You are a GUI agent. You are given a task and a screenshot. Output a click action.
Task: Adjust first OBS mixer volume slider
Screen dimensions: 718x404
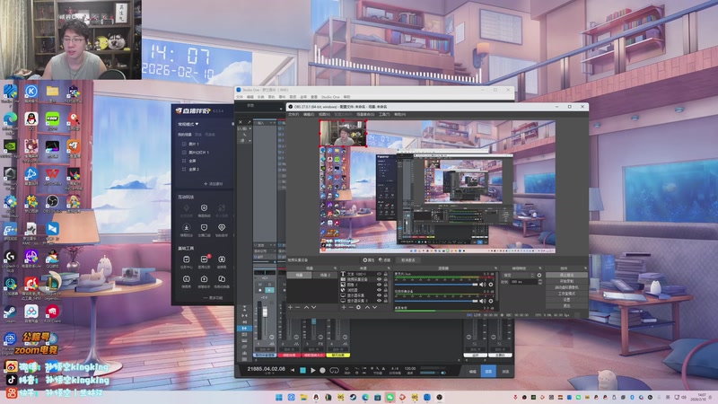[x=436, y=285]
